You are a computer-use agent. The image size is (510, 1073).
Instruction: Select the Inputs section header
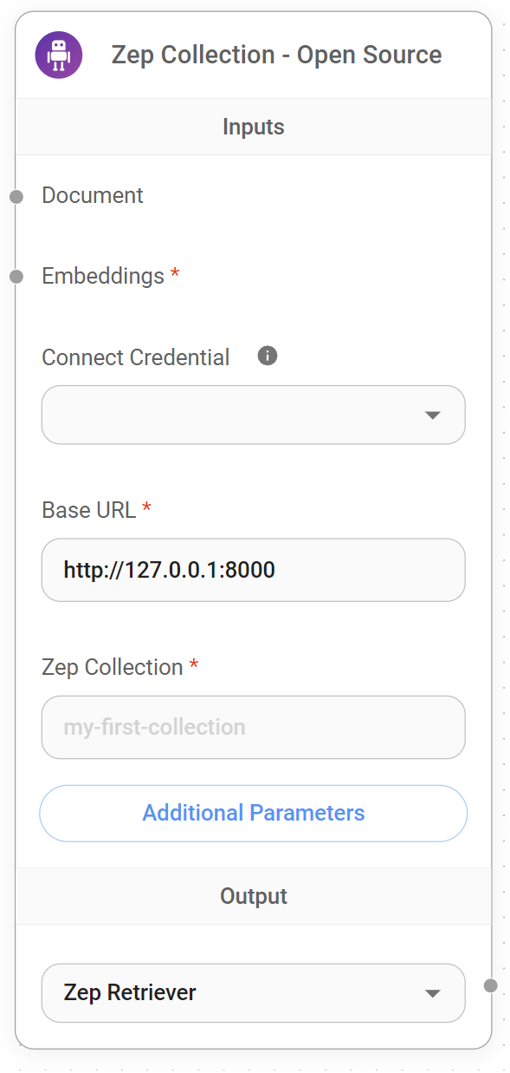click(253, 127)
